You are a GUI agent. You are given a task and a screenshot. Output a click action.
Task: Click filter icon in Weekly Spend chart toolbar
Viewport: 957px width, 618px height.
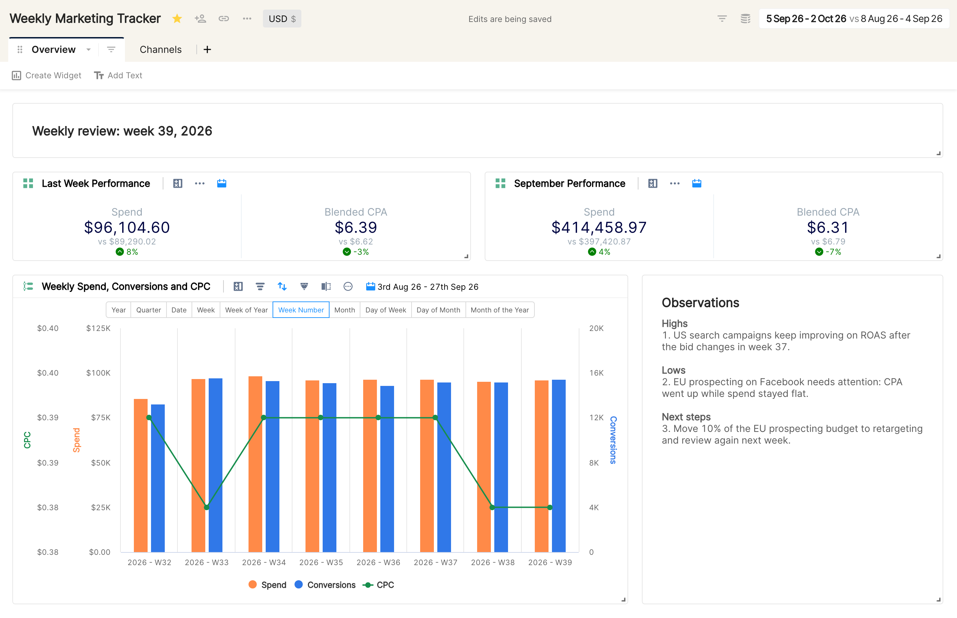pyautogui.click(x=260, y=286)
